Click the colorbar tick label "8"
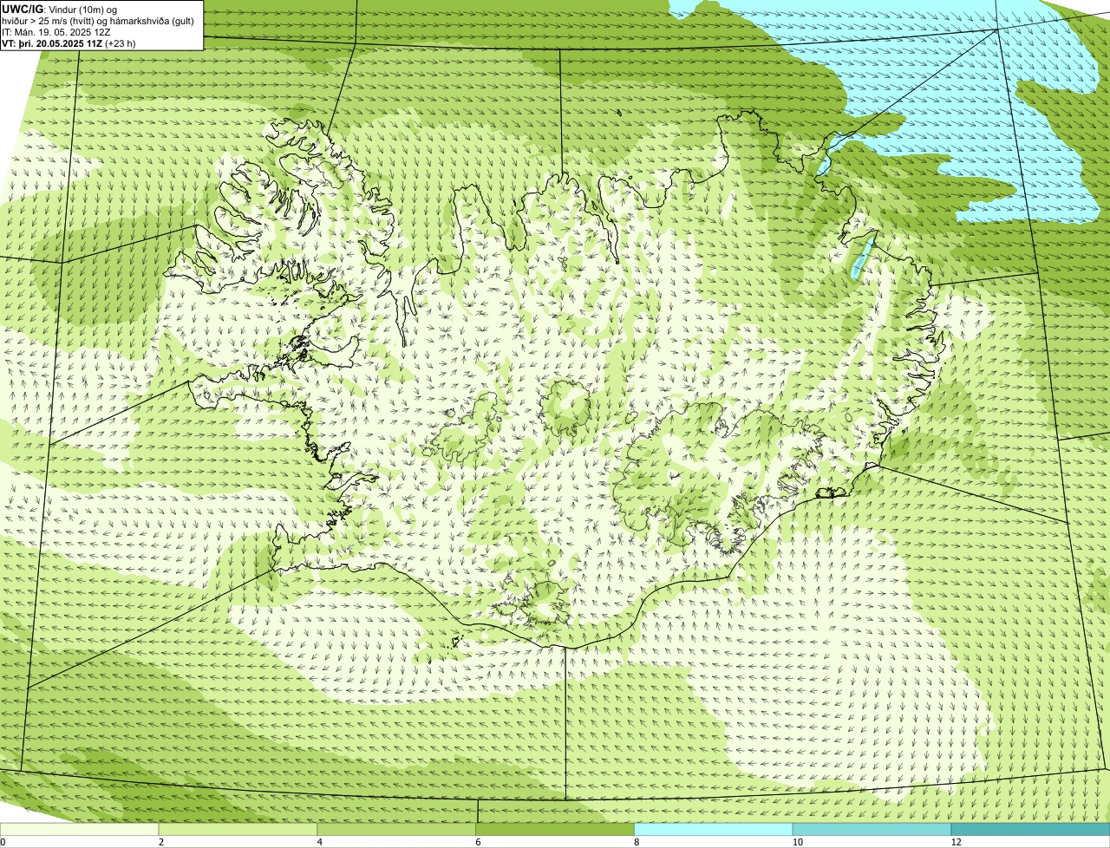This screenshot has height=848, width=1110. coord(636,842)
